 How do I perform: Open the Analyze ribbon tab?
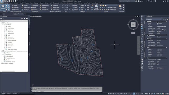coord(27,3)
